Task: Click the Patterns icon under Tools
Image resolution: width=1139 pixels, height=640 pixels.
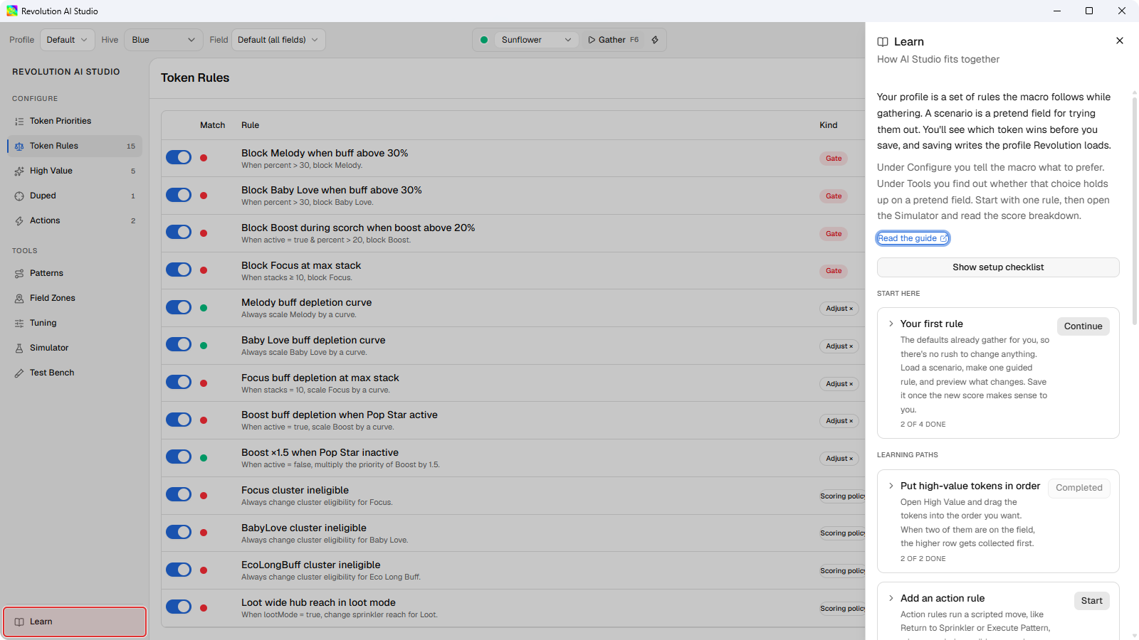Action: pos(19,274)
